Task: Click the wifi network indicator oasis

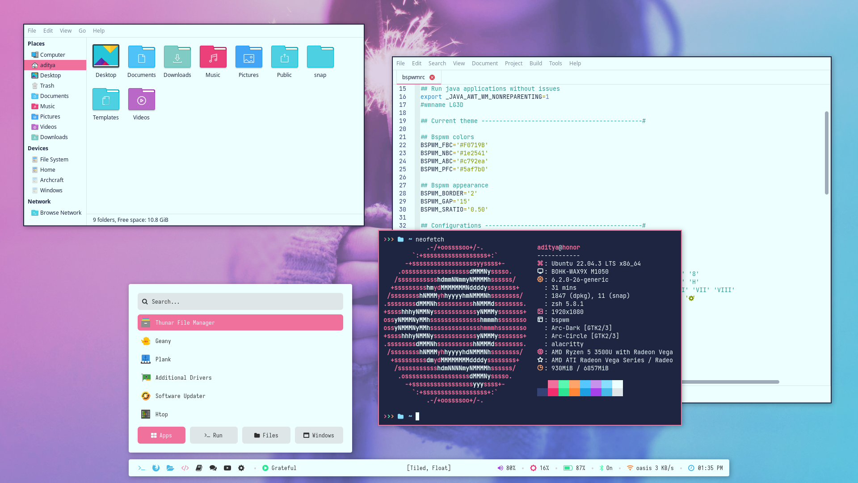Action: point(630,468)
